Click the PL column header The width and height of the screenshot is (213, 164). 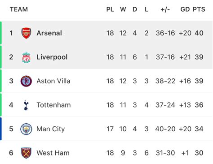click(110, 9)
